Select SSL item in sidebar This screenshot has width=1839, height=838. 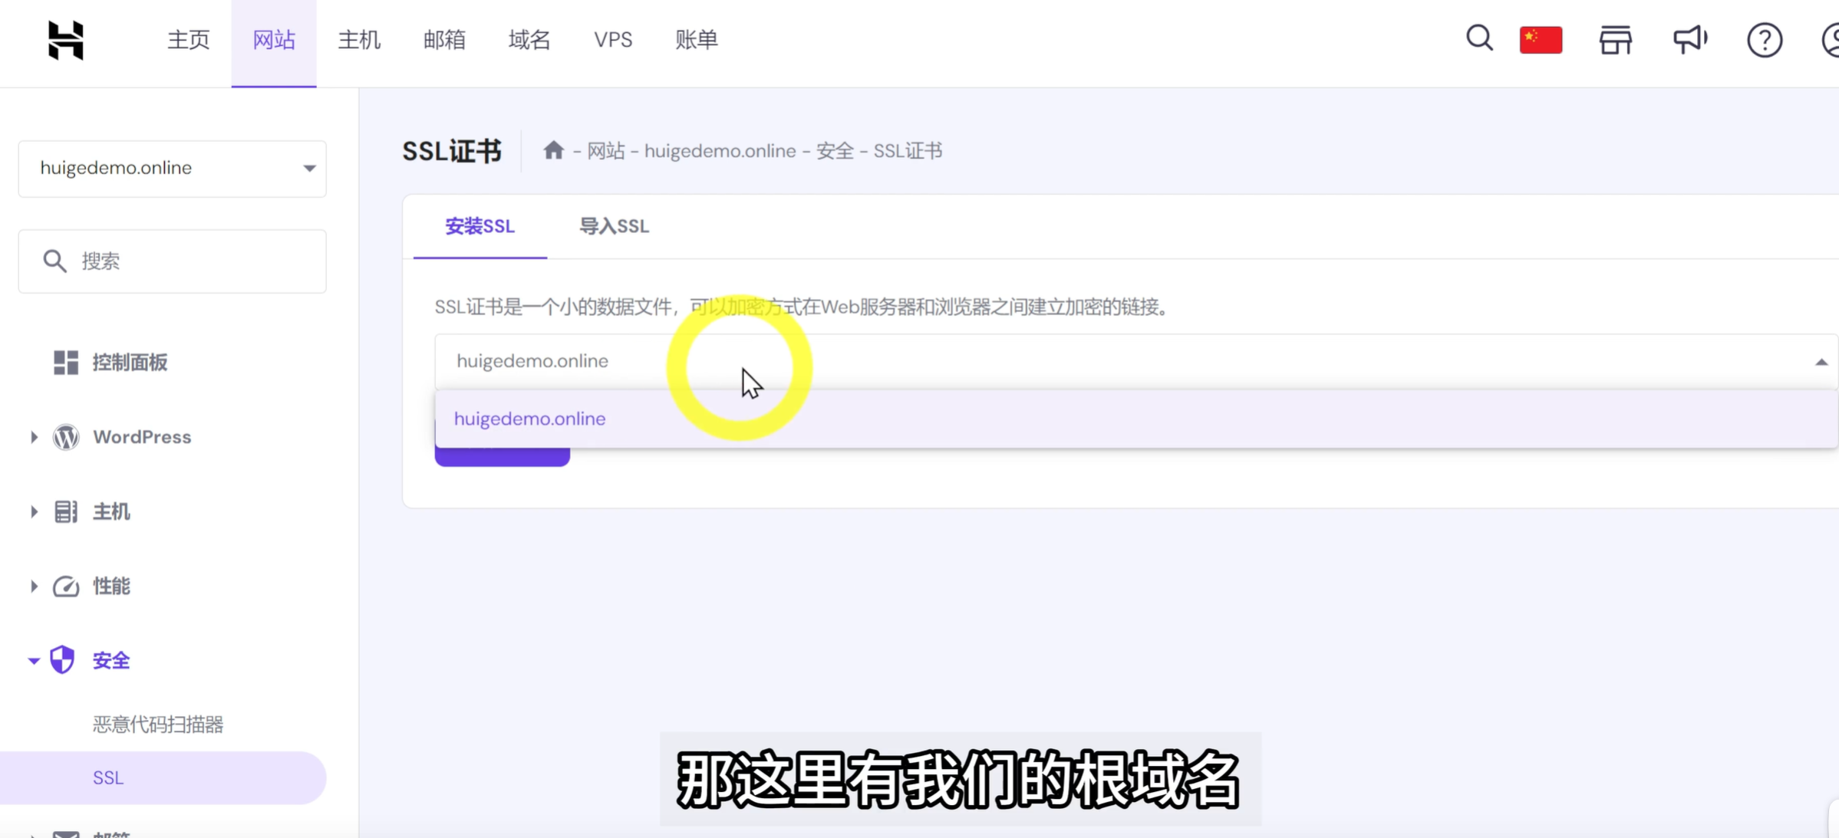163,777
